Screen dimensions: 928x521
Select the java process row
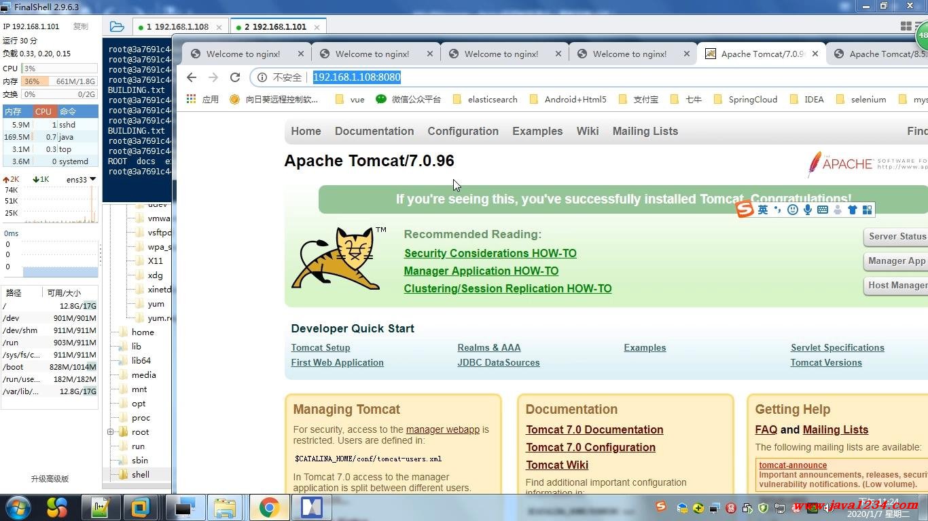point(50,137)
